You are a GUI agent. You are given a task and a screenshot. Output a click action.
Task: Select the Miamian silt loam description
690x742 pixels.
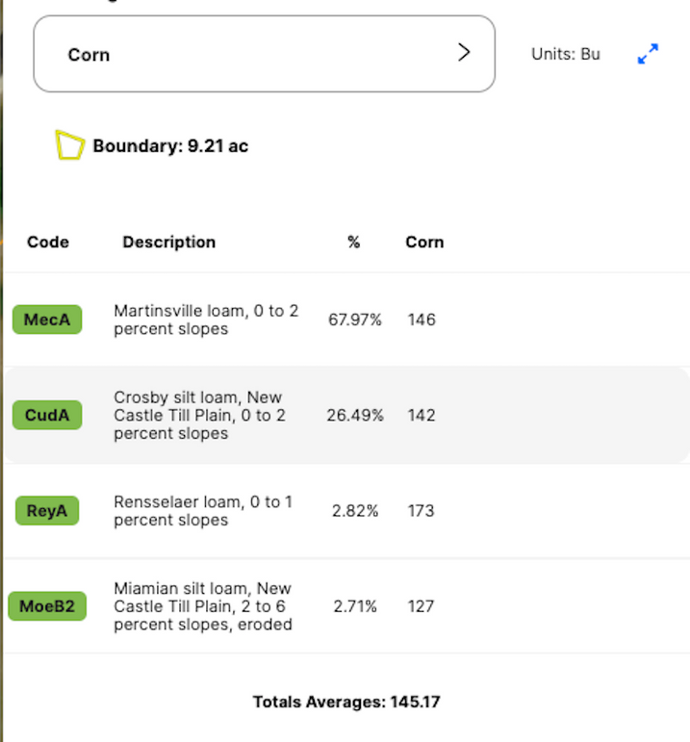point(202,606)
